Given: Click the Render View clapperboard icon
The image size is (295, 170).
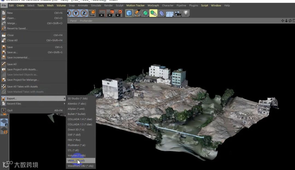Looking at the screenshot, I should pos(102,13).
